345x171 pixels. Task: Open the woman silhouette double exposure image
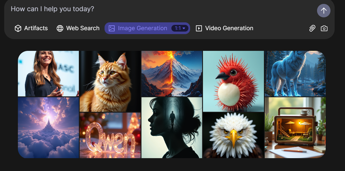[x=172, y=128]
